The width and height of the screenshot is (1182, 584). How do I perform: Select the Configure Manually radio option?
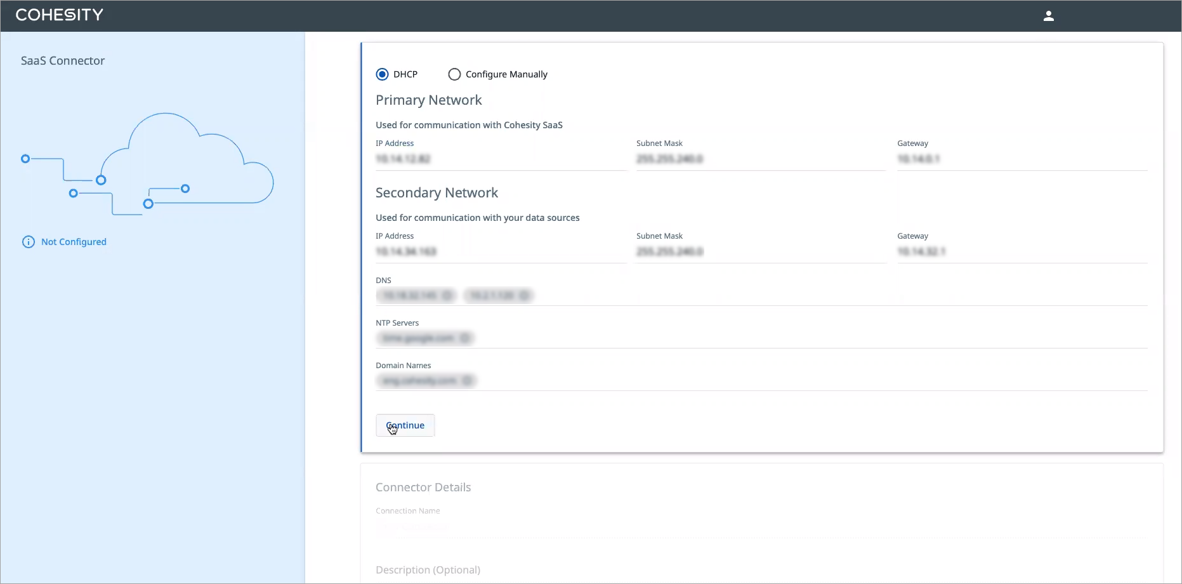454,74
